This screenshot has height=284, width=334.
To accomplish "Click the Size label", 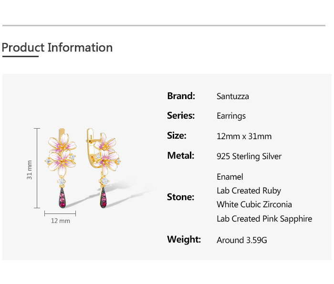I will coord(177,135).
